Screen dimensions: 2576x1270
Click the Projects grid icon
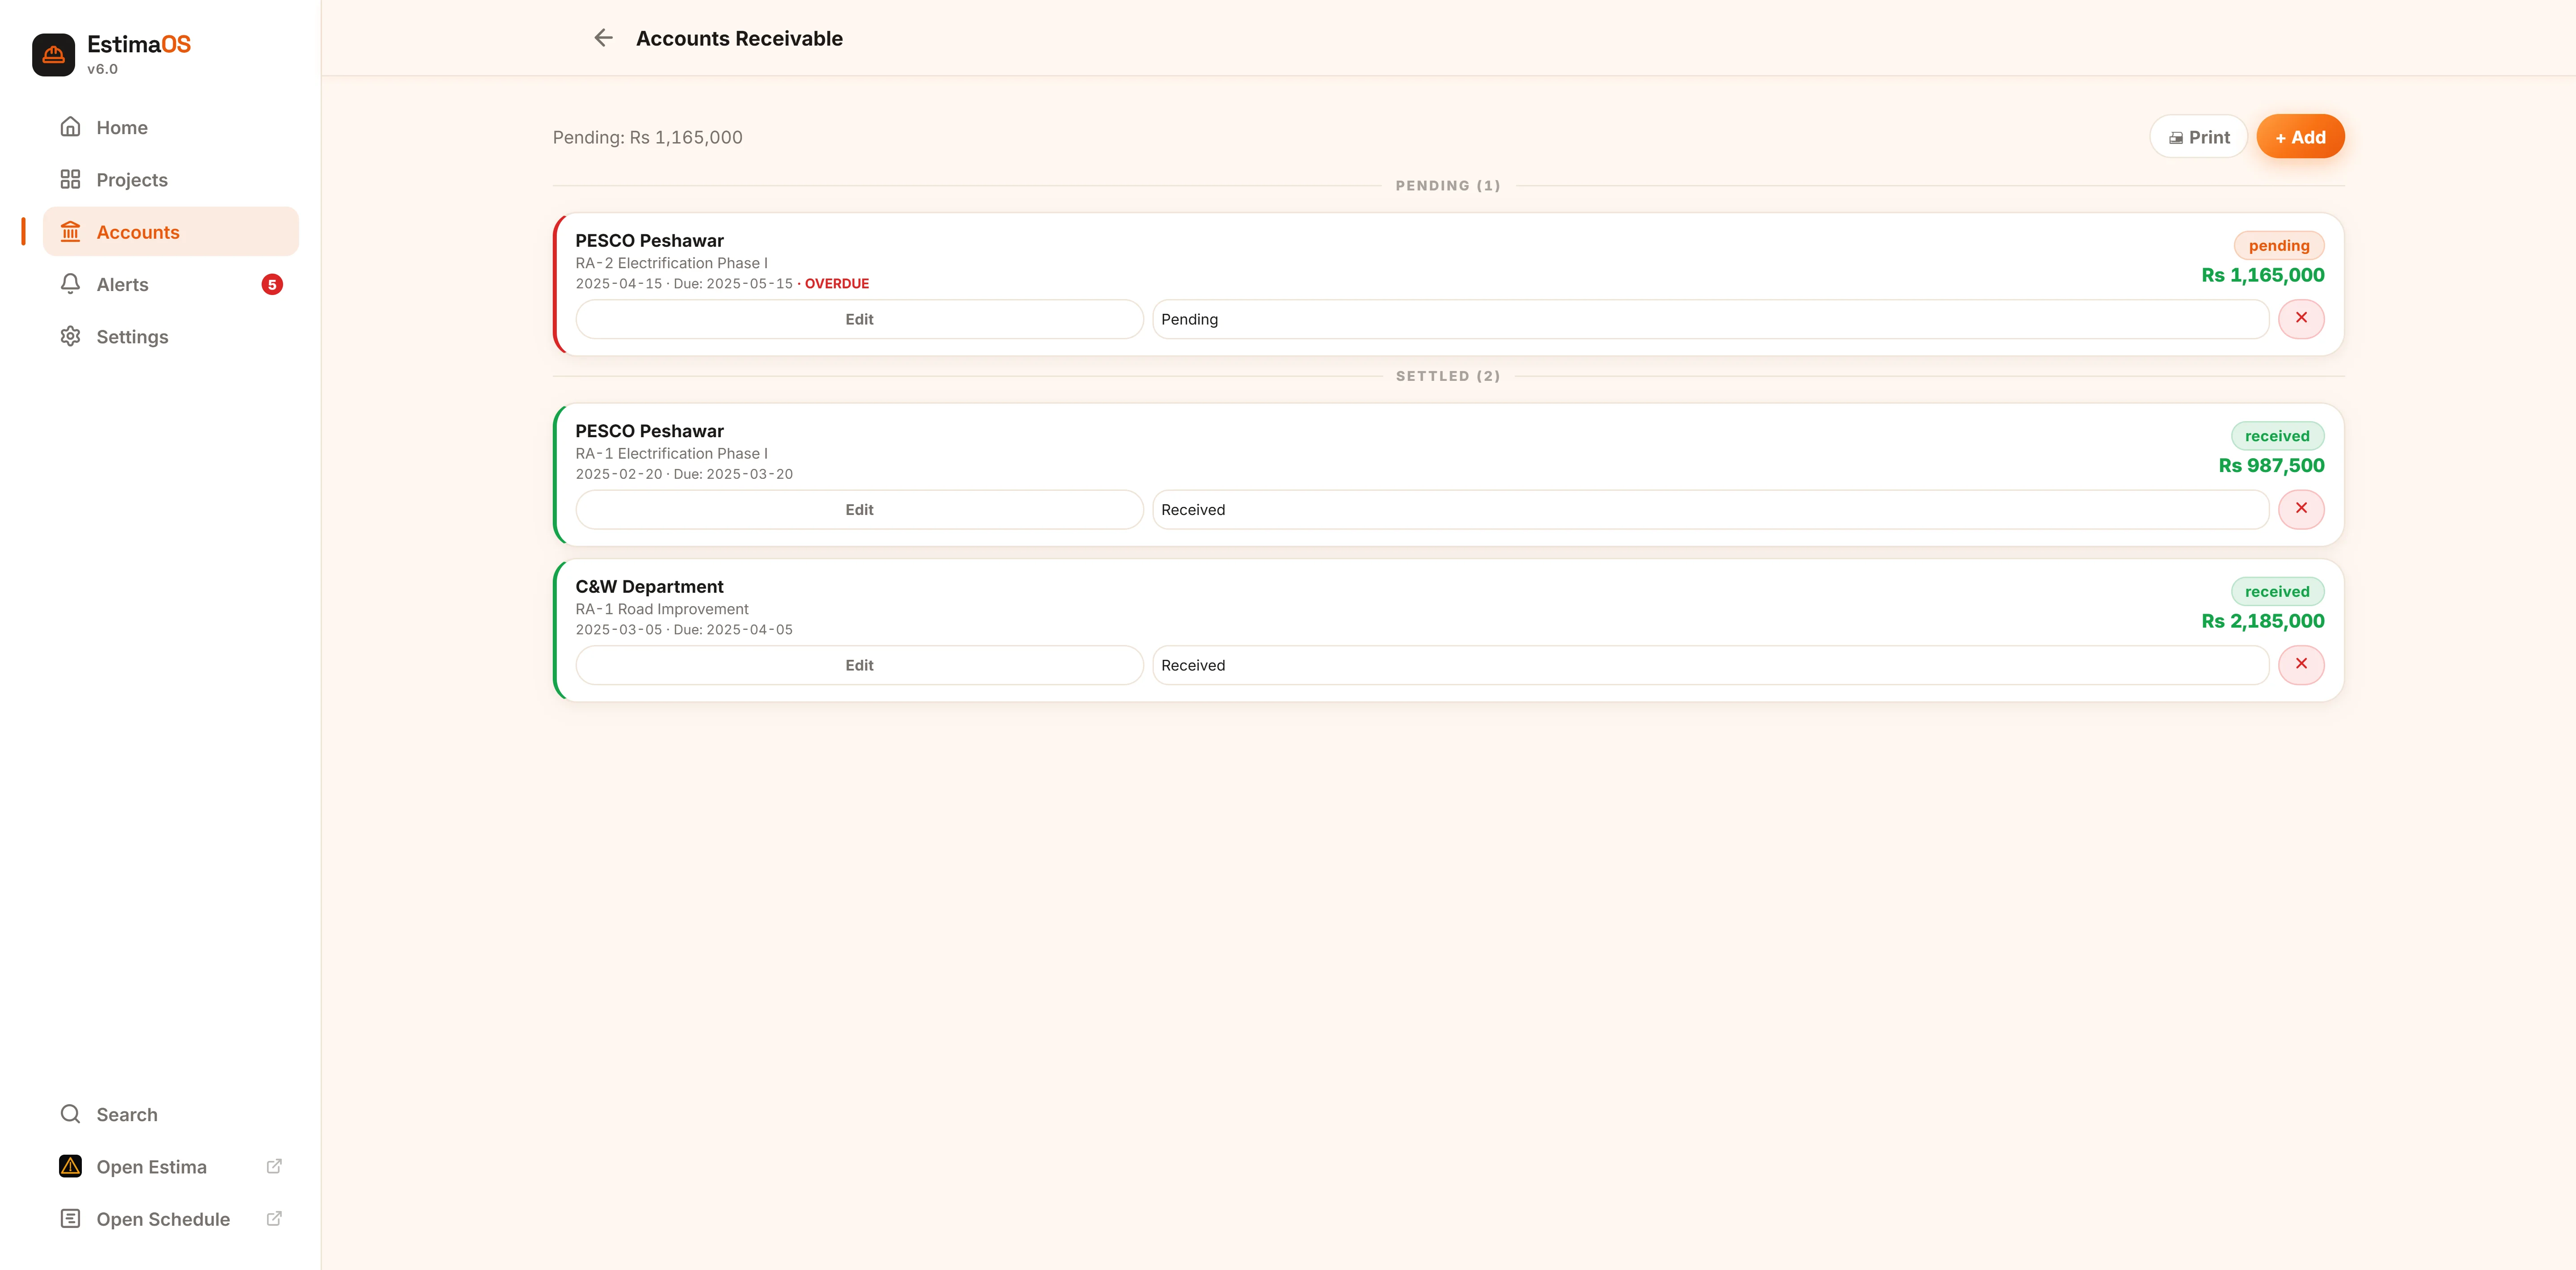pyautogui.click(x=70, y=180)
